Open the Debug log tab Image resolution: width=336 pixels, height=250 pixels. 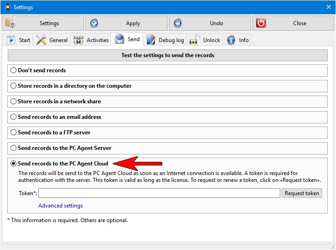(165, 40)
